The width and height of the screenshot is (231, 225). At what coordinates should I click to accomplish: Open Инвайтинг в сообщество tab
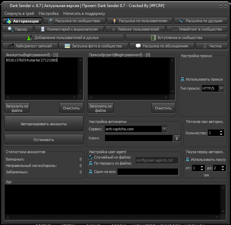coord(197,29)
